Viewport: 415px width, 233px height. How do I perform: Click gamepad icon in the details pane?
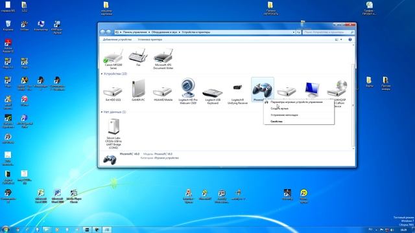point(110,159)
